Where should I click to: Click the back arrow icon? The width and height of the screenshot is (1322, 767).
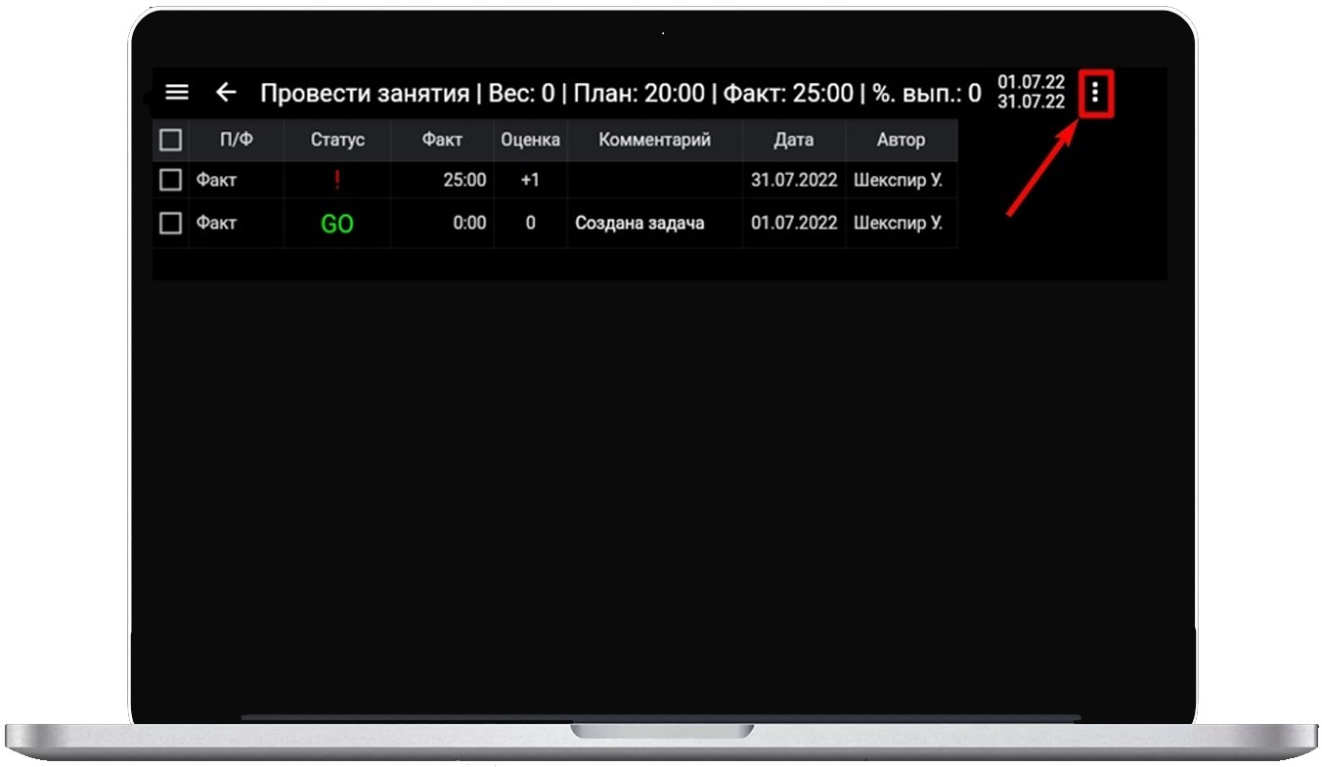[x=226, y=93]
